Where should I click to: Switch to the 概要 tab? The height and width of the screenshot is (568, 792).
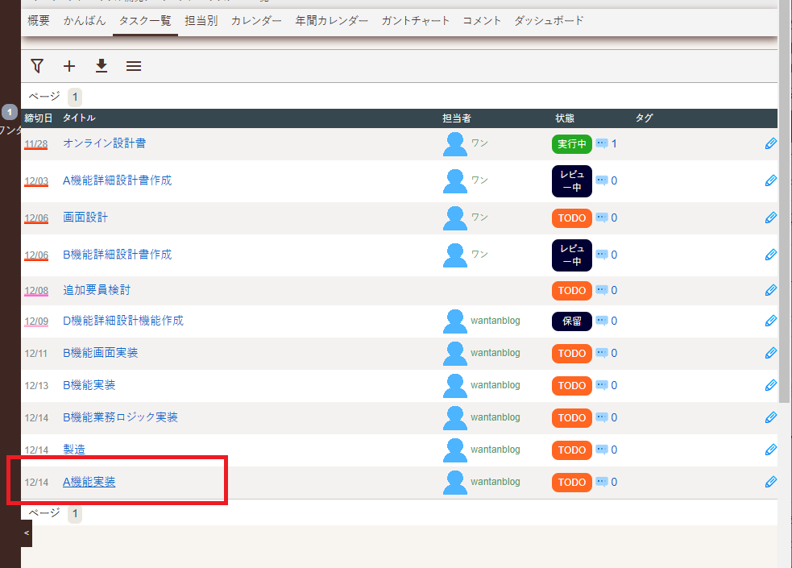click(39, 21)
